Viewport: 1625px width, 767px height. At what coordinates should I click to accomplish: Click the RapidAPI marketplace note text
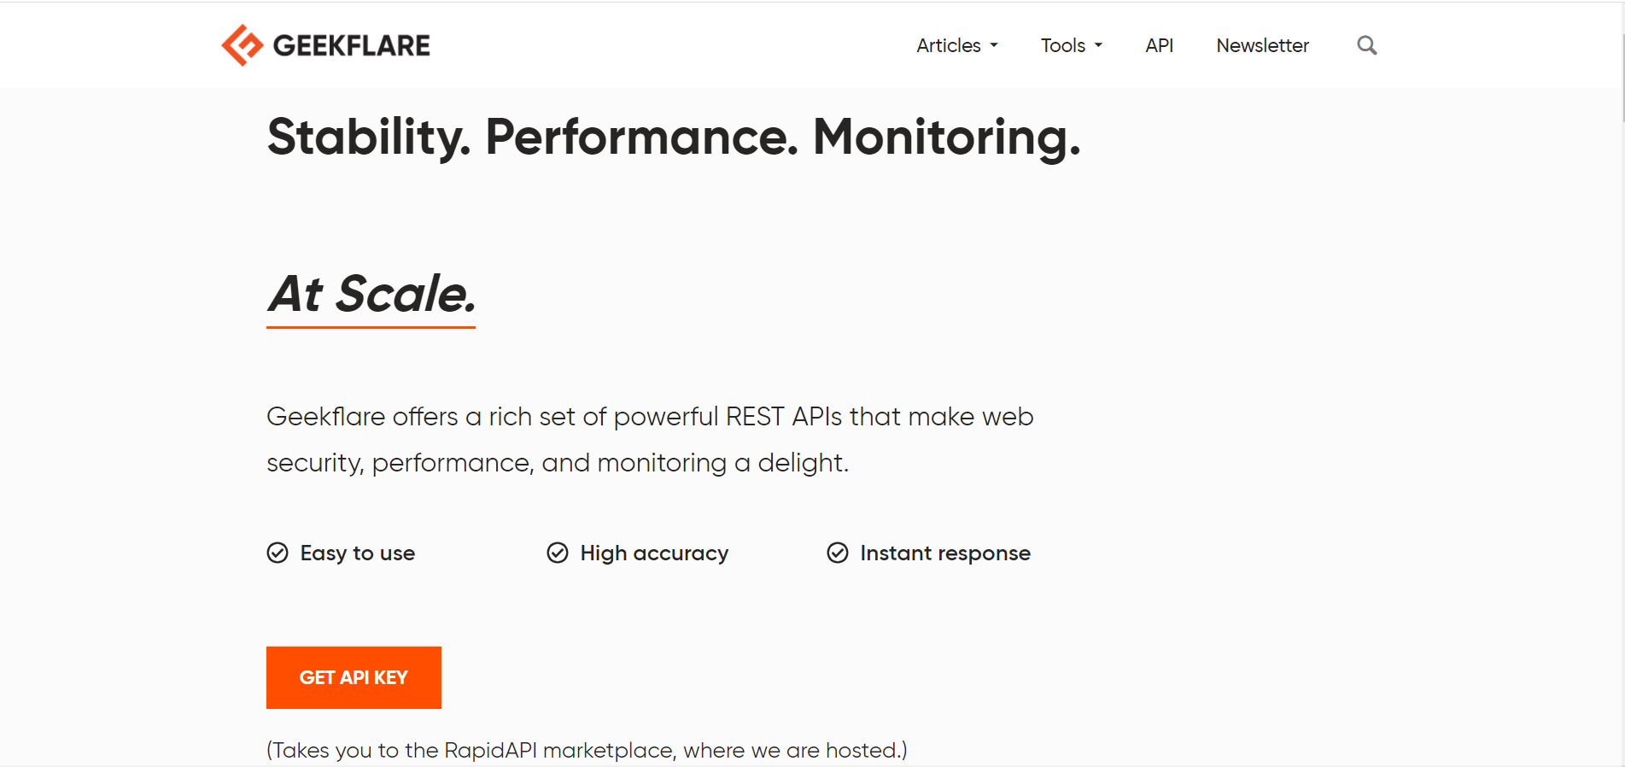coord(587,749)
